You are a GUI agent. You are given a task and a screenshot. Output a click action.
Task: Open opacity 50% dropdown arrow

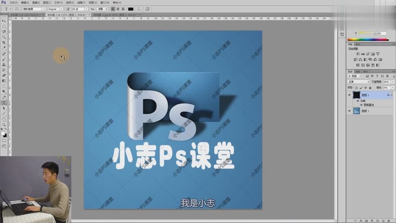point(393,82)
